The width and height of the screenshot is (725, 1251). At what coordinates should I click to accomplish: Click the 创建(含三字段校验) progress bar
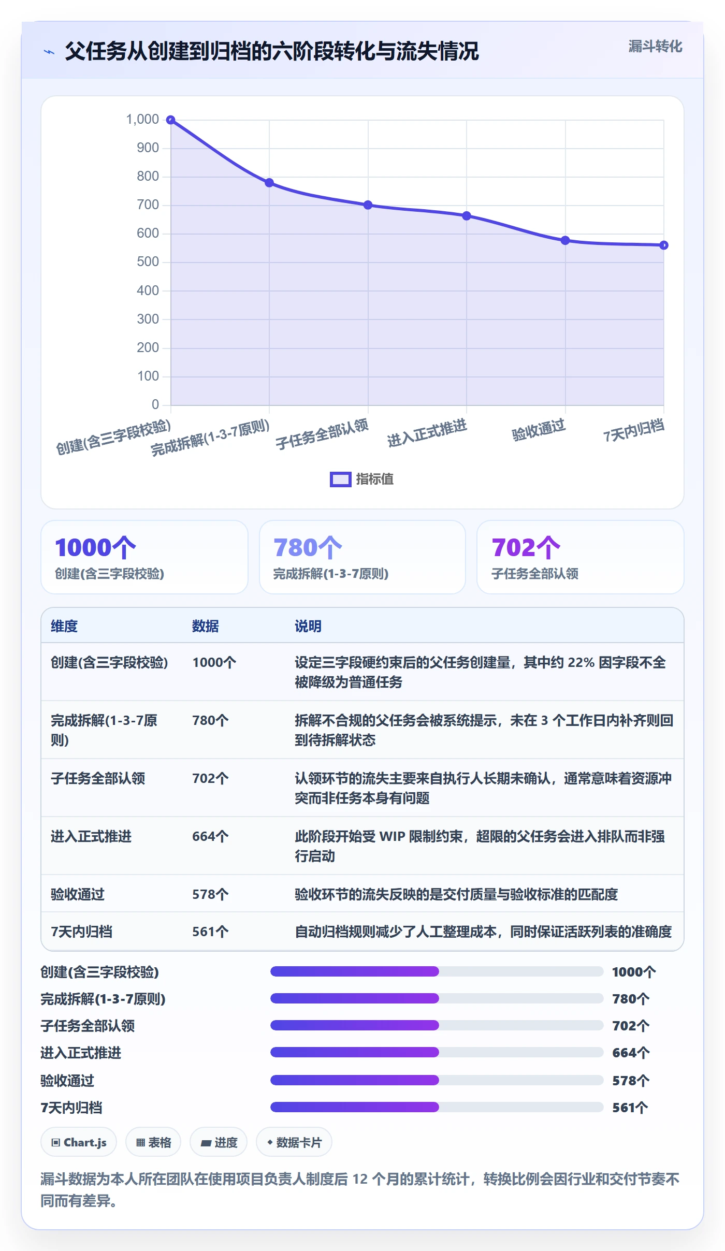437,971
